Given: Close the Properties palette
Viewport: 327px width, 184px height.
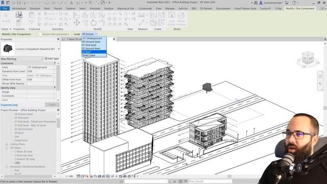Looking at the screenshot, I should [x=58, y=39].
